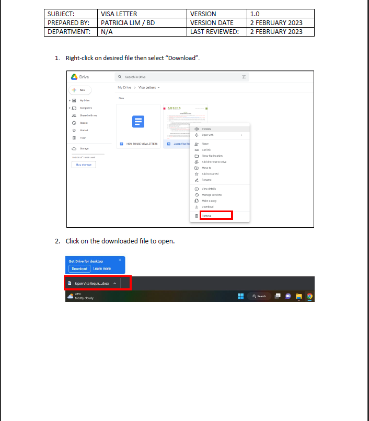Close the Get Drive for desktop banner
369x421 pixels.
(x=120, y=260)
